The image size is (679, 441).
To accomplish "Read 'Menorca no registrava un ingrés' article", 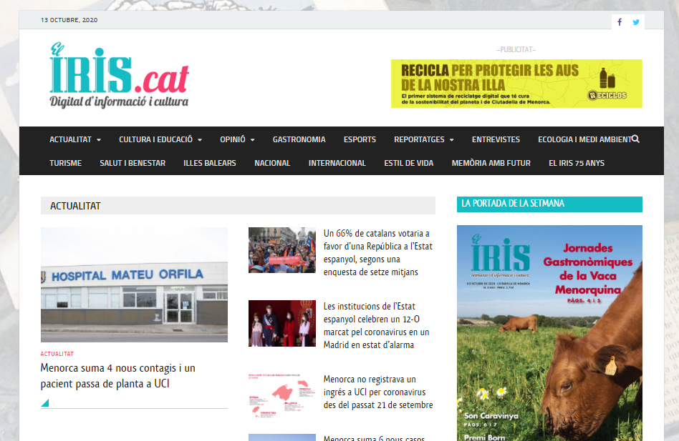I will 378,392.
